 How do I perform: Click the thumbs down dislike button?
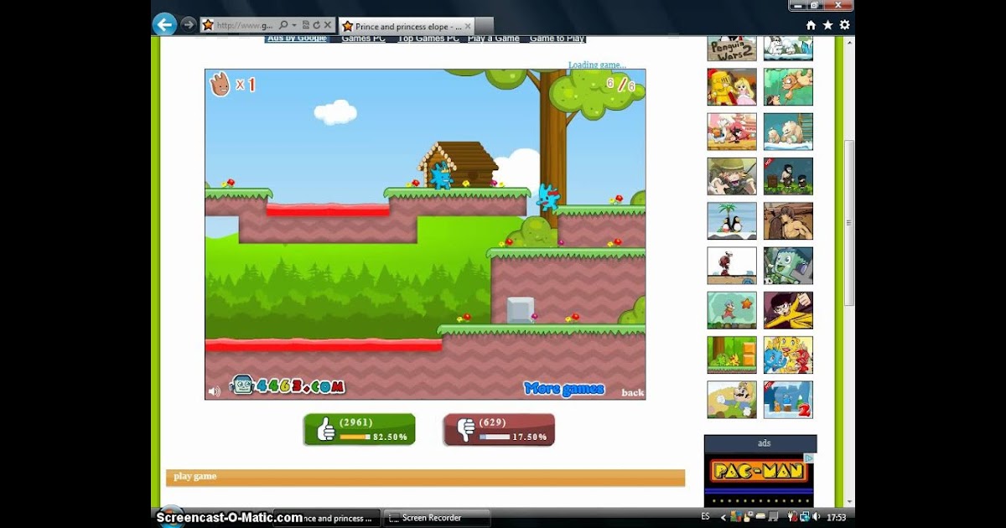click(x=499, y=430)
